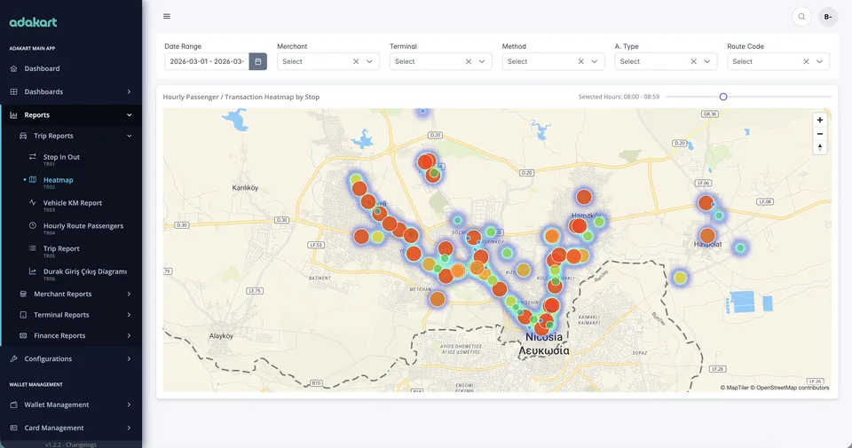Expand Wallet Management chevron
Image resolution: width=852 pixels, height=448 pixels.
[129, 405]
